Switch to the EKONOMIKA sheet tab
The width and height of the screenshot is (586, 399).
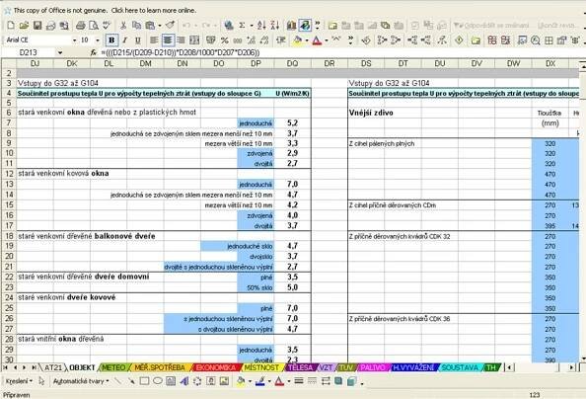tap(216, 367)
